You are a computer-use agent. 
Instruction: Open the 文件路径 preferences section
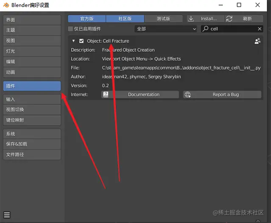click(32, 155)
